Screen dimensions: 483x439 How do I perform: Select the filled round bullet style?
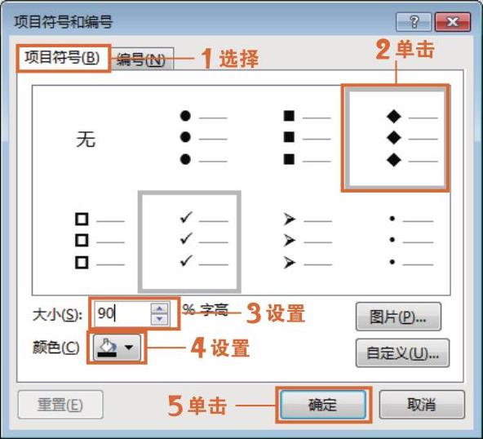(x=189, y=138)
